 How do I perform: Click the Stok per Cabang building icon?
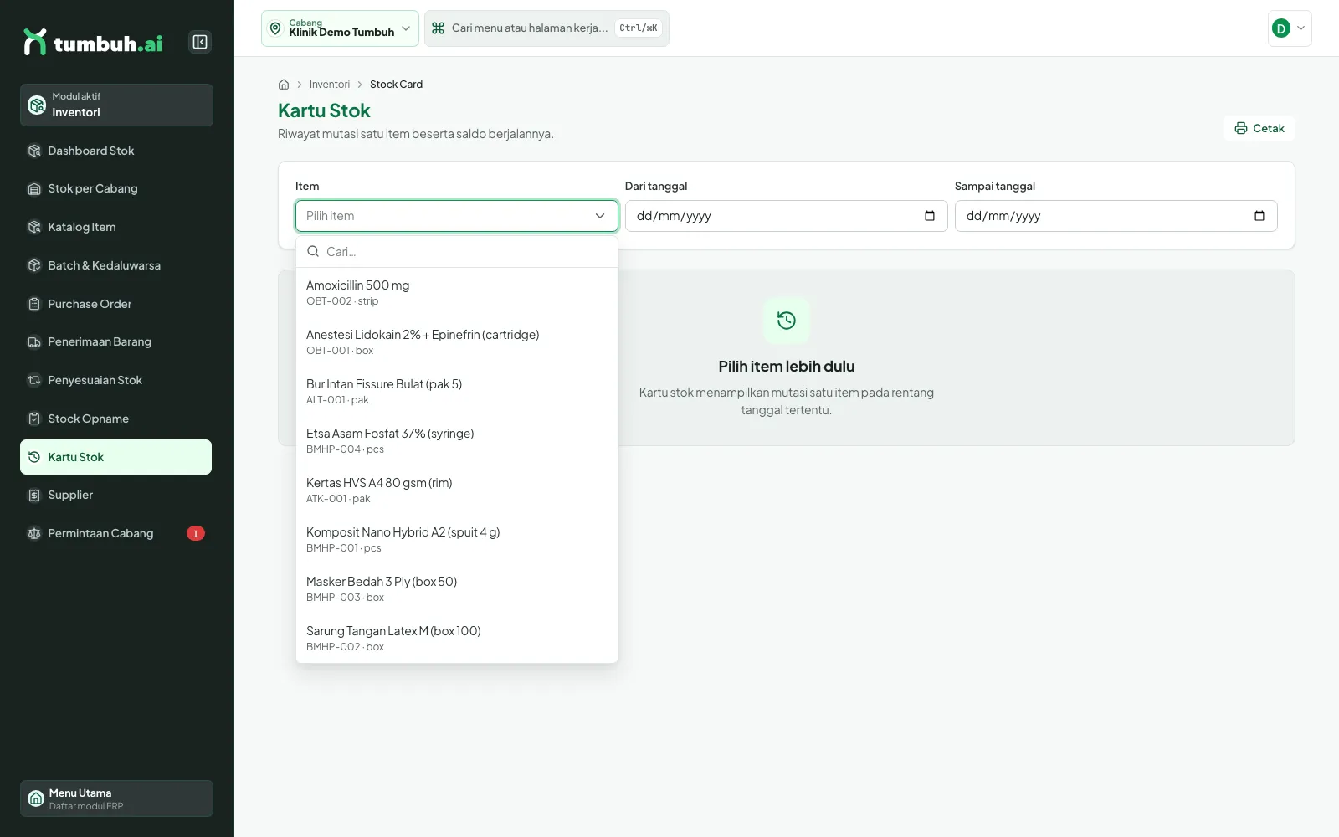point(34,188)
